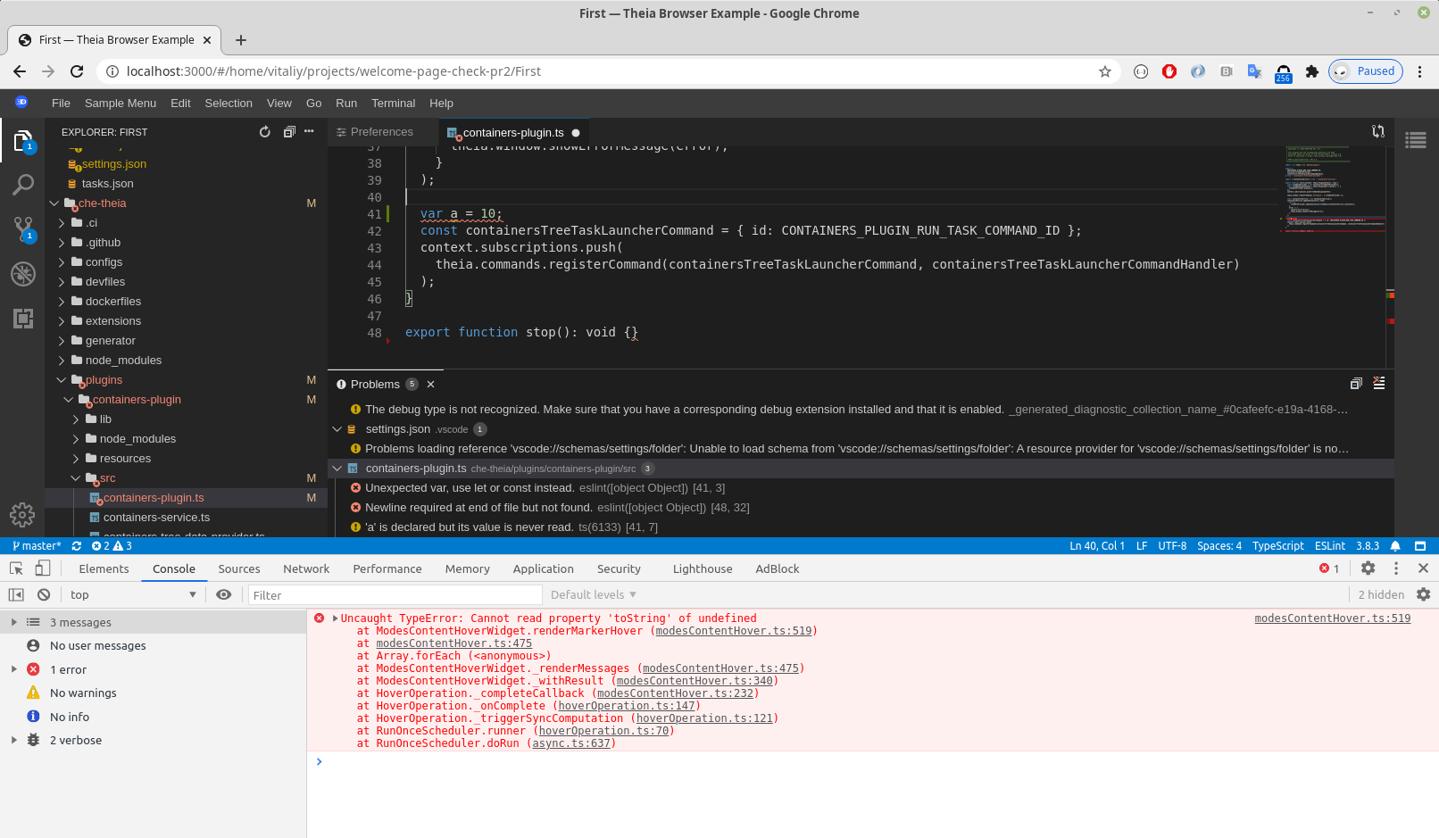The height and width of the screenshot is (838, 1439).
Task: Open the Terminal menu in the menu bar
Action: click(x=393, y=103)
